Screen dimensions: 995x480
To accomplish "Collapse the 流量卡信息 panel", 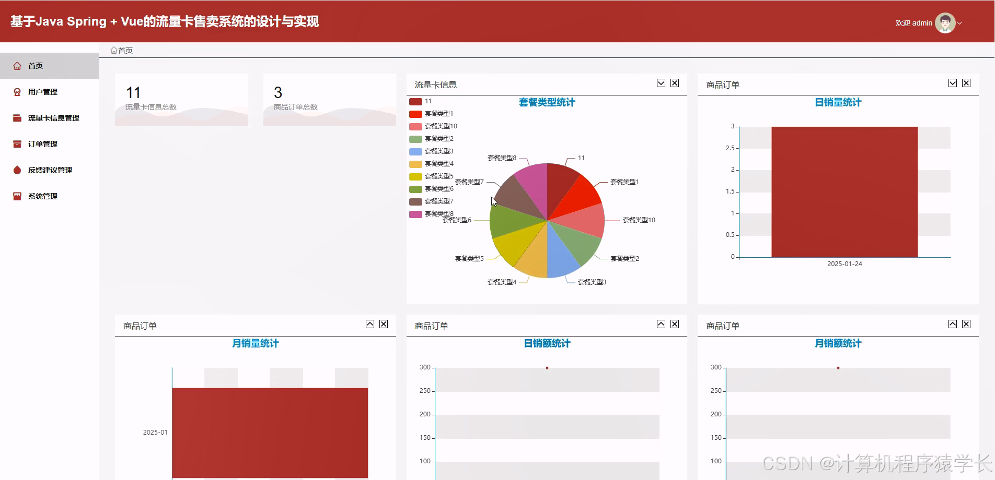I will 661,83.
